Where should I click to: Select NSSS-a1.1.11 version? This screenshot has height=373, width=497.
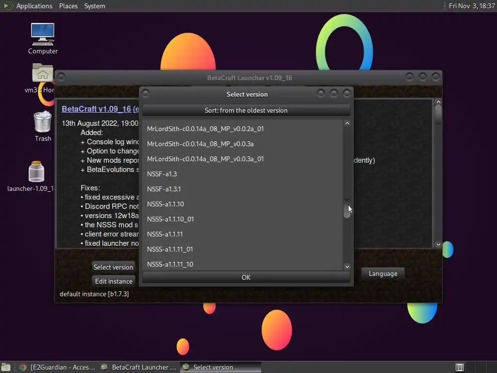(243, 235)
